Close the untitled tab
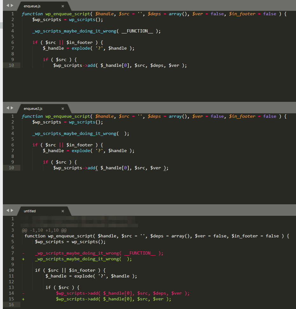Screen dimensions: 296x309 click(63, 211)
